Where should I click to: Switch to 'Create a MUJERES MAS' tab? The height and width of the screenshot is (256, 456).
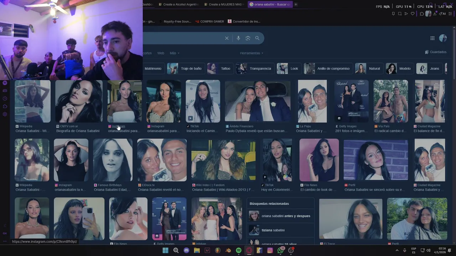[x=224, y=4]
